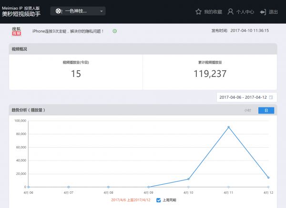Click the 退出 logout arrow icon
This screenshot has height=208, width=286.
point(263,11)
